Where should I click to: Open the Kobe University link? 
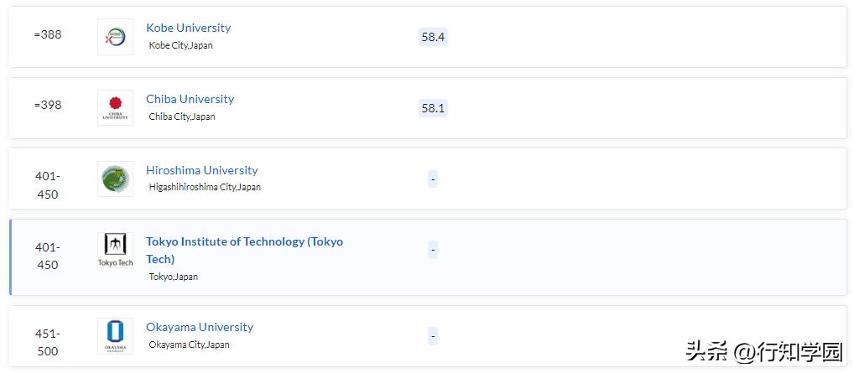pyautogui.click(x=188, y=28)
